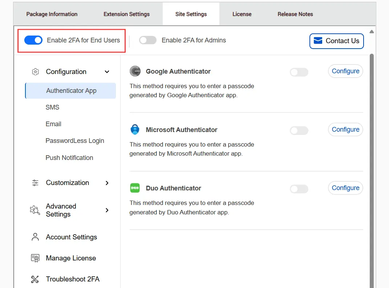
Task: Open Account Settings
Action: (x=72, y=237)
